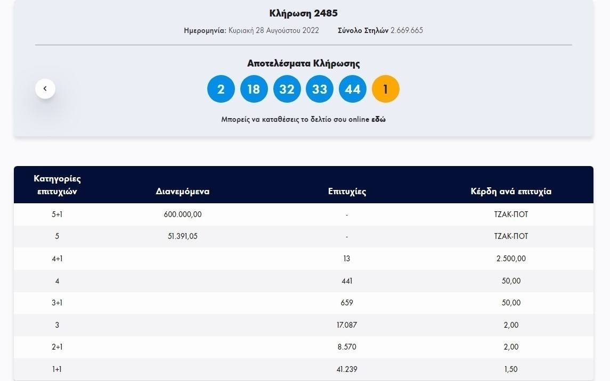Select the blue ball numbered 18
Screen dimensions: 610x381
click(254, 89)
